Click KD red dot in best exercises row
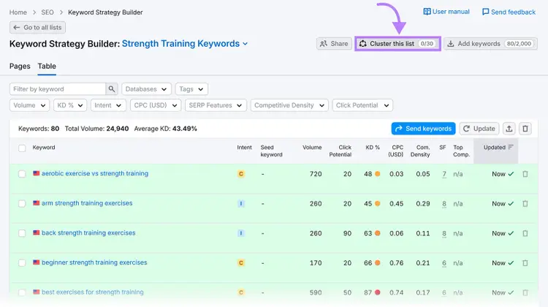The image size is (548, 307). pyautogui.click(x=378, y=292)
